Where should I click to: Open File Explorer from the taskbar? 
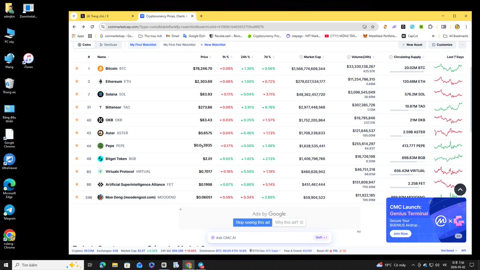(x=114, y=265)
